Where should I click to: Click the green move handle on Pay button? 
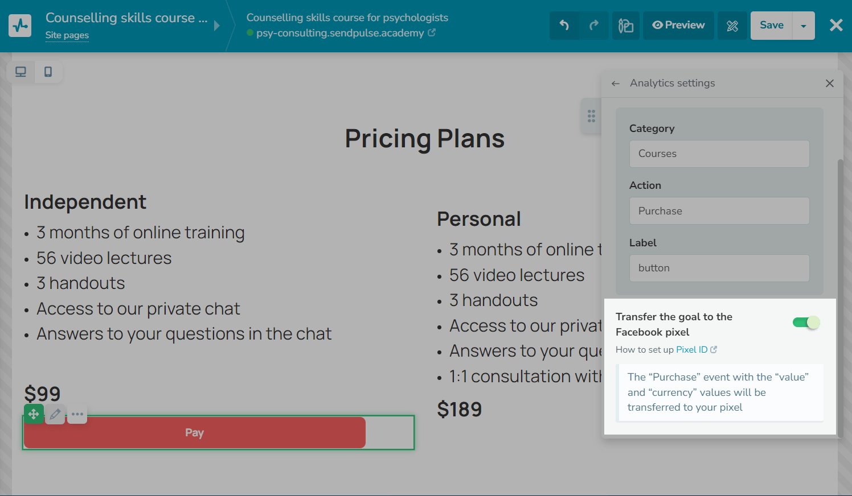34,414
